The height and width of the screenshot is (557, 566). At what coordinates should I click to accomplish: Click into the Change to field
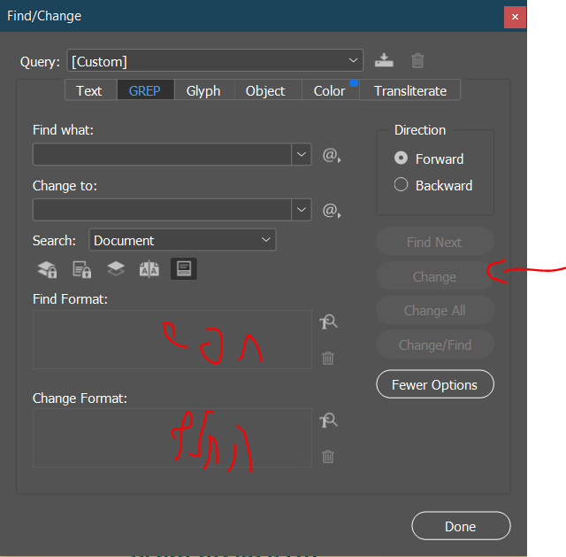(x=162, y=210)
